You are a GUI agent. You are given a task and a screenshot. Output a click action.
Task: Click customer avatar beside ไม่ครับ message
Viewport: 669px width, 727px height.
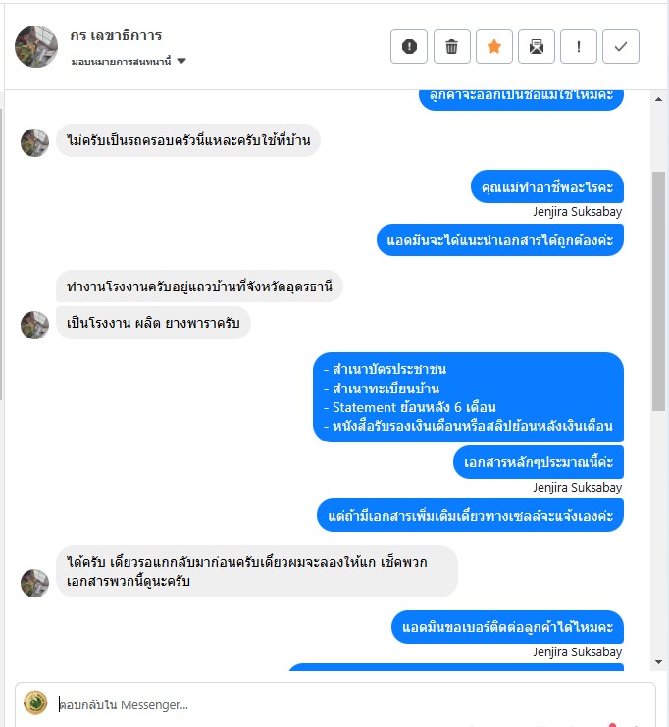(34, 142)
